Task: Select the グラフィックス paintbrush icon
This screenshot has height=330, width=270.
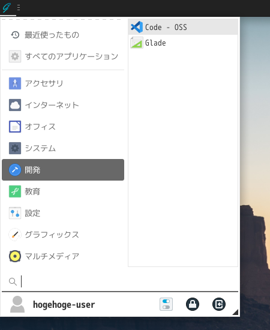Action: pyautogui.click(x=15, y=235)
